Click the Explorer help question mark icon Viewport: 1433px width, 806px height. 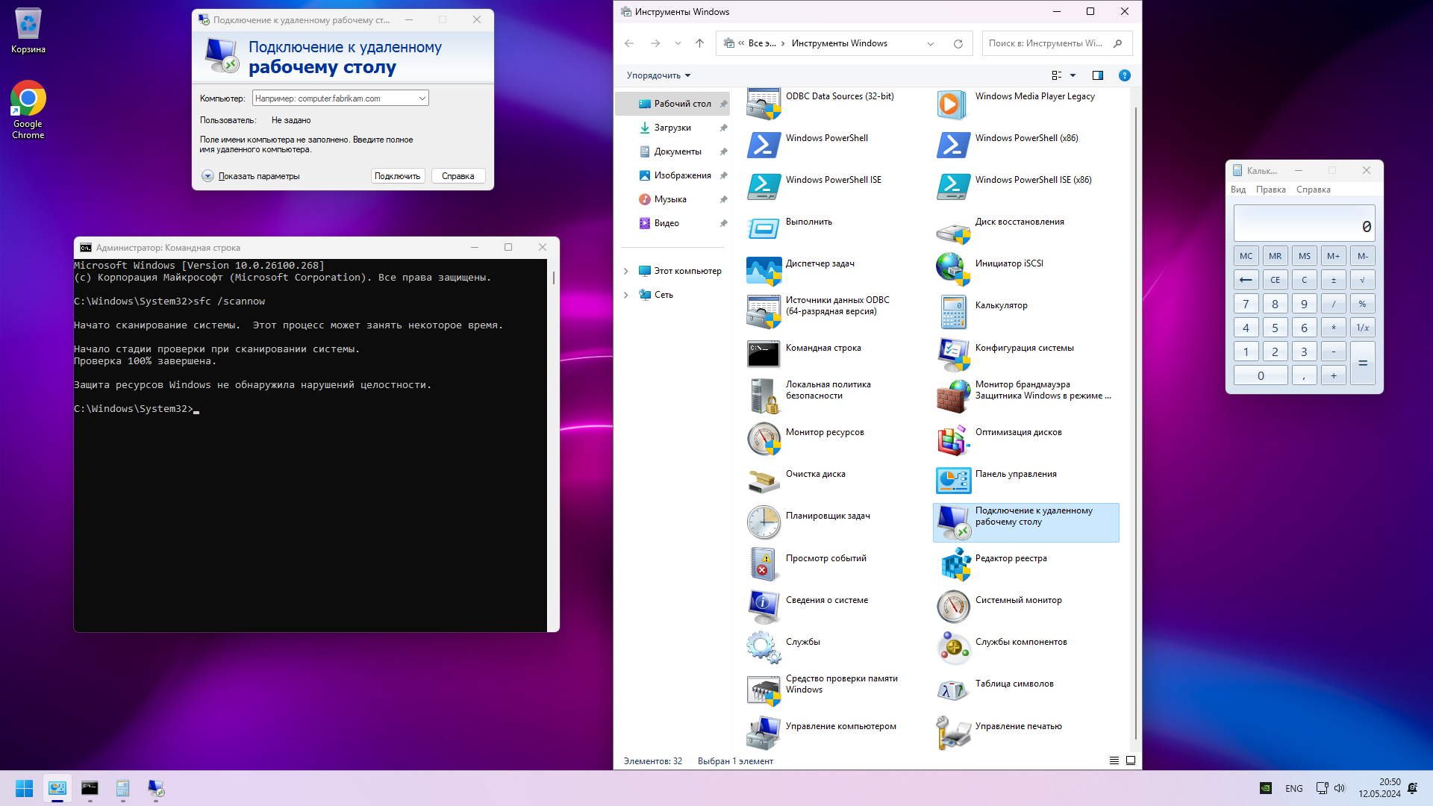[1124, 75]
